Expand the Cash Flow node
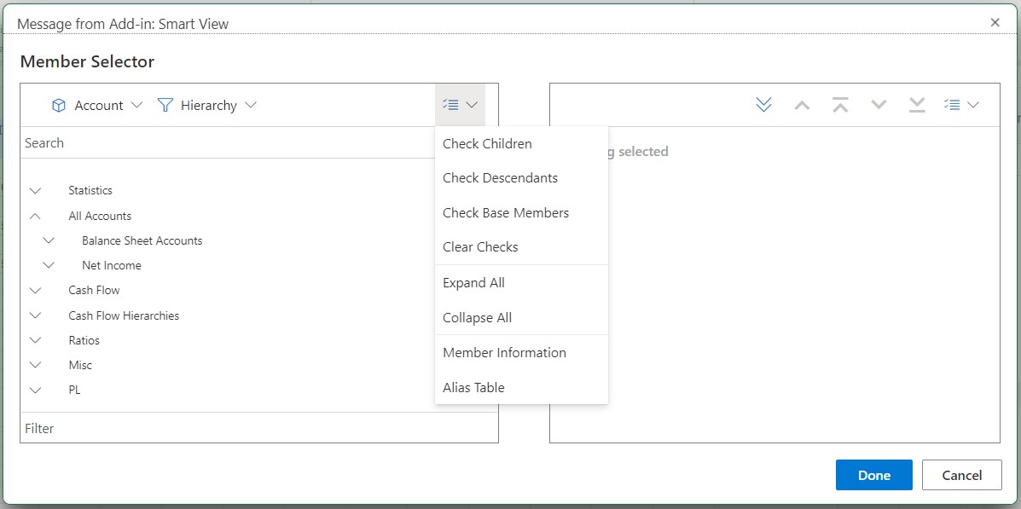 [35, 290]
